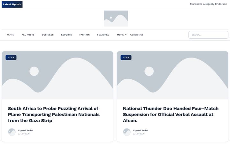230x144 pixels.
Task: Open the FEATURED category
Action: 103,35
